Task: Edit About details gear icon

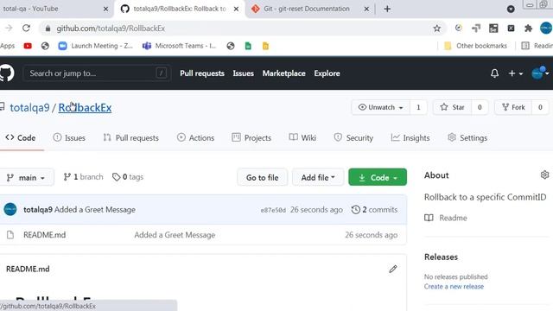Action: pos(544,175)
